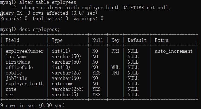Click the 'varchar(25)' type of moblie

click(x=66, y=73)
